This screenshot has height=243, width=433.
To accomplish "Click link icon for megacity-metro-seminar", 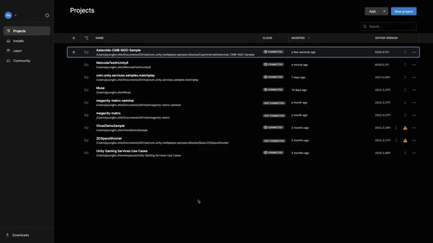I will pos(87,103).
